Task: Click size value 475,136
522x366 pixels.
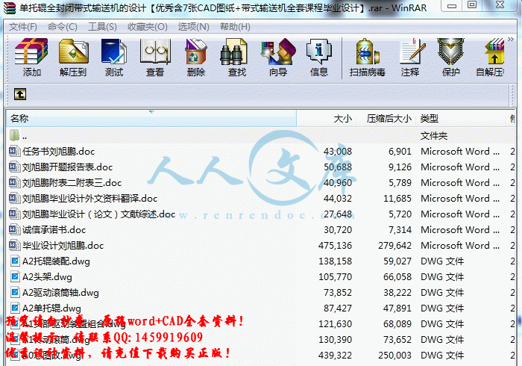Action: coord(335,246)
